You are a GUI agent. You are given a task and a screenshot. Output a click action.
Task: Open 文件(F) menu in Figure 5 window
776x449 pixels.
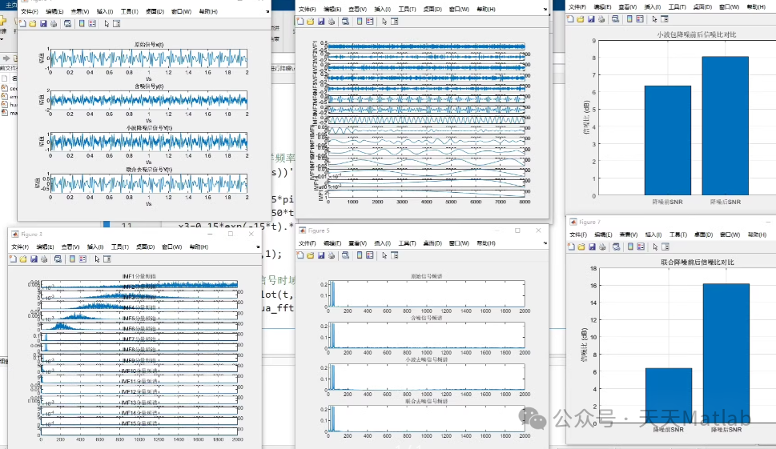pos(308,243)
